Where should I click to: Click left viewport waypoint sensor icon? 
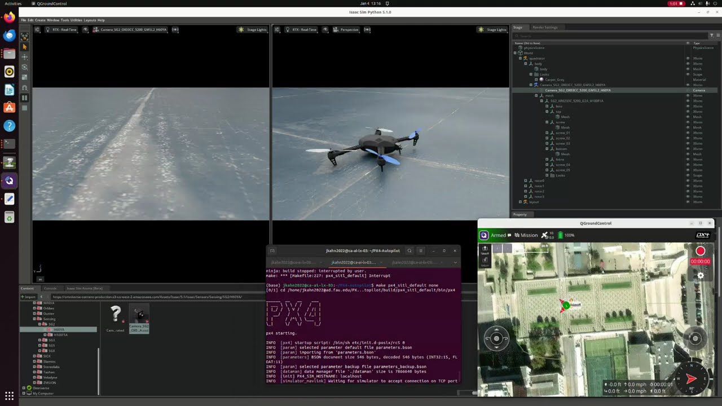click(x=175, y=29)
